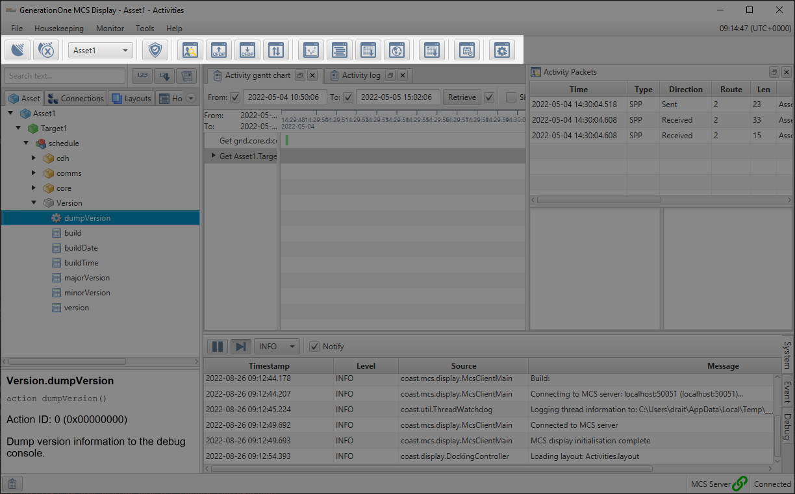Select the CFDP upload toolbar icon
795x494 pixels.
218,50
